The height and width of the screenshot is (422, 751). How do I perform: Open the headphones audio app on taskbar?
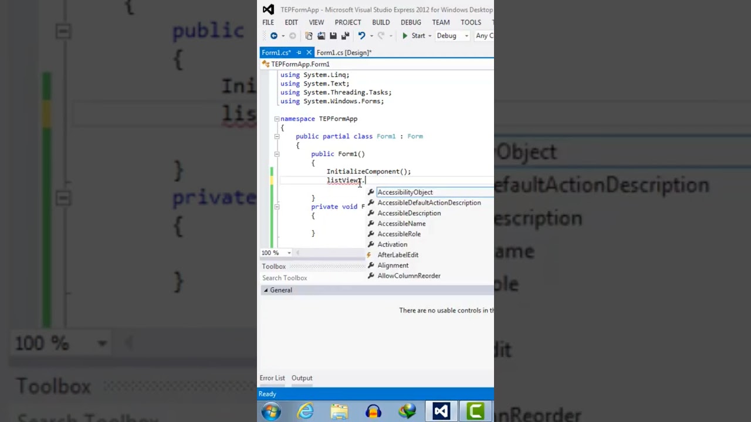(x=373, y=411)
